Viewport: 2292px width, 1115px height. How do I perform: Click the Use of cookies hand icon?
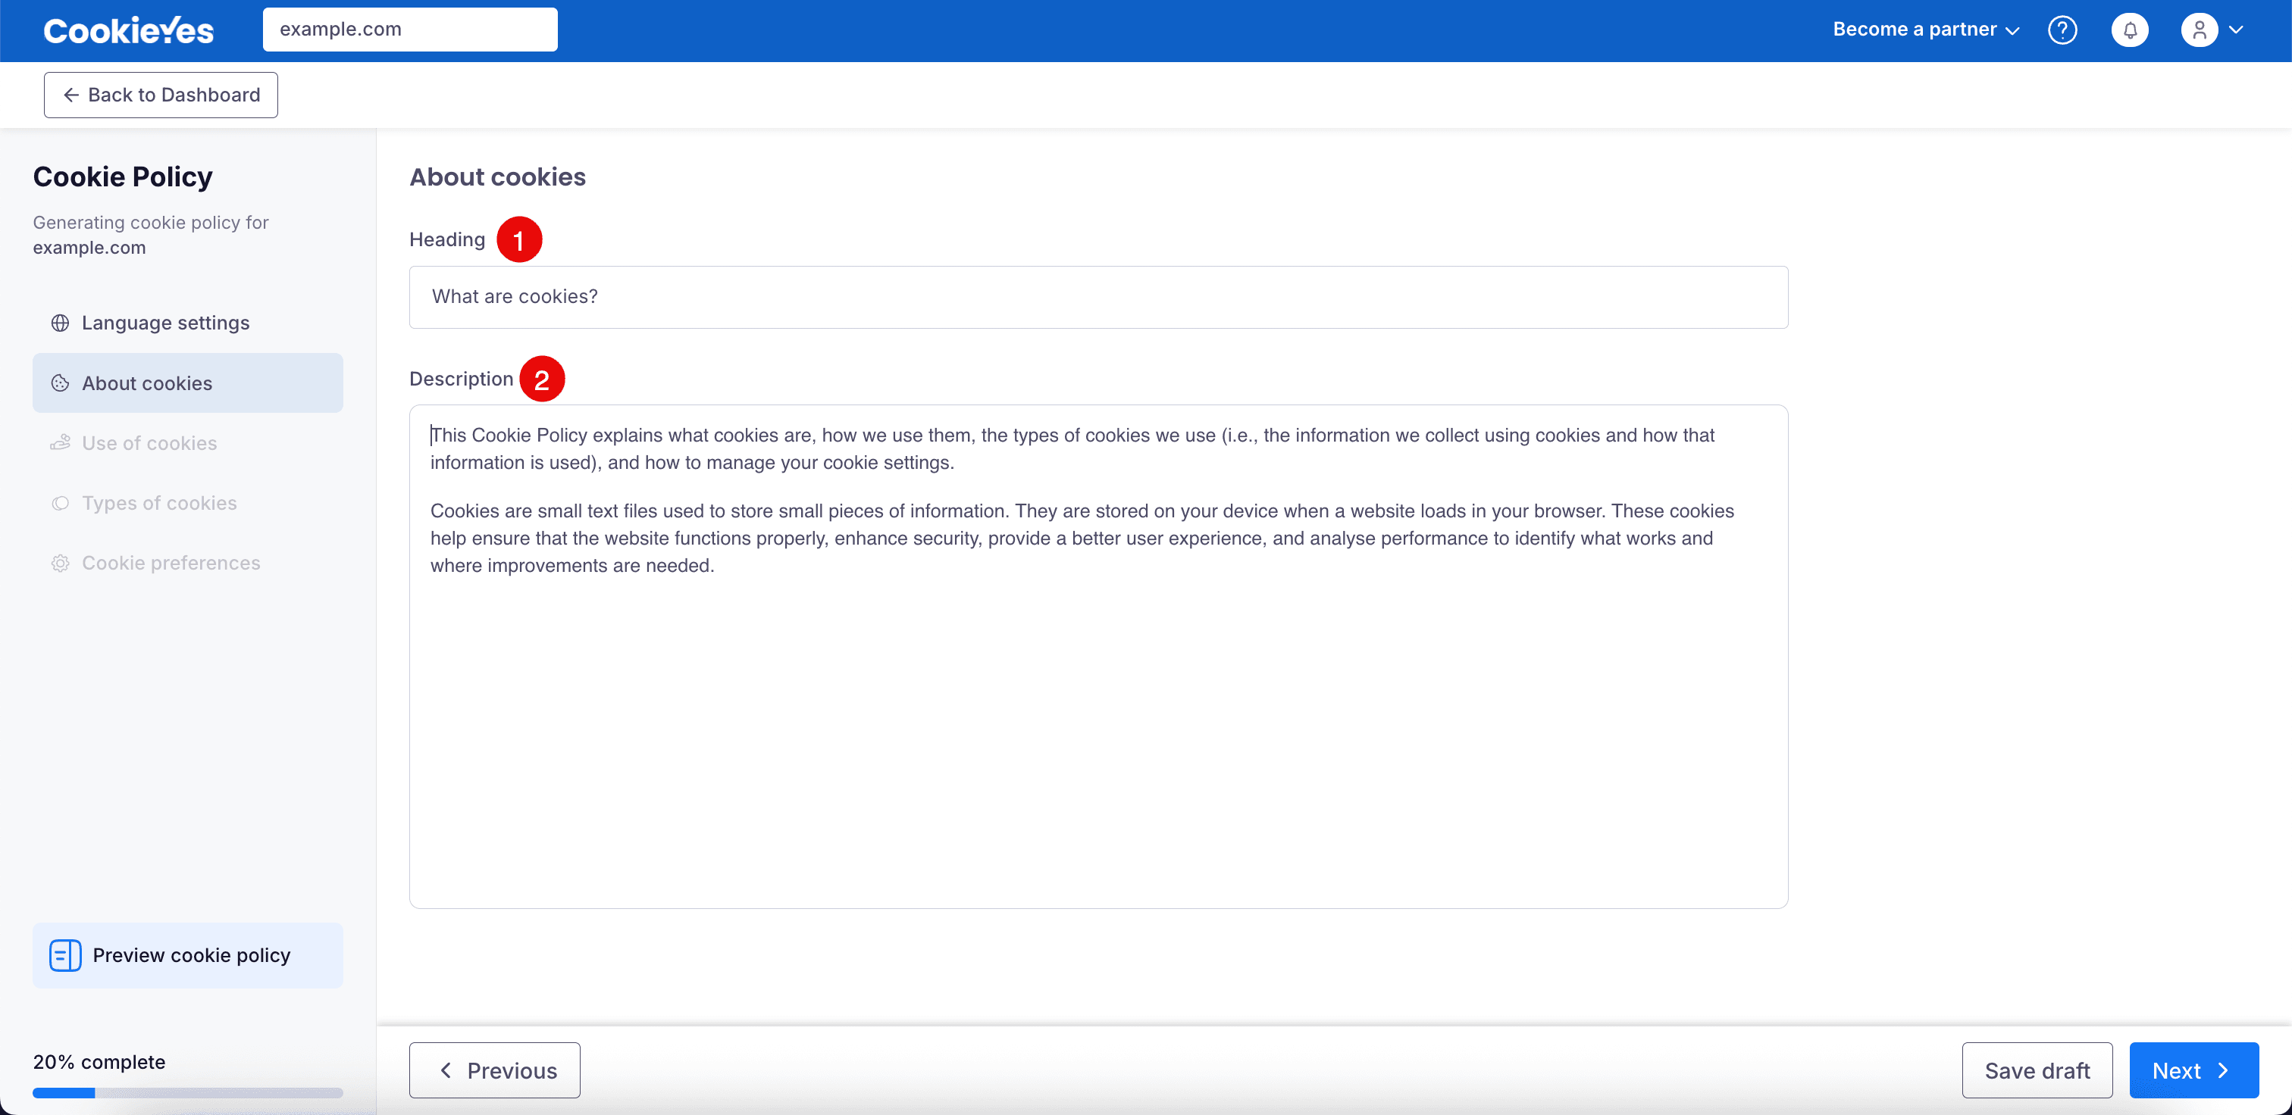(60, 443)
